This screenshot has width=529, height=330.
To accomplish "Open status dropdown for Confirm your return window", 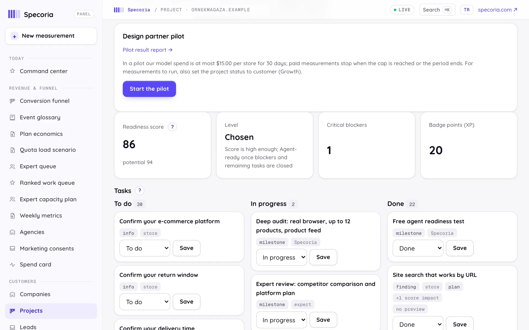I will point(145,302).
